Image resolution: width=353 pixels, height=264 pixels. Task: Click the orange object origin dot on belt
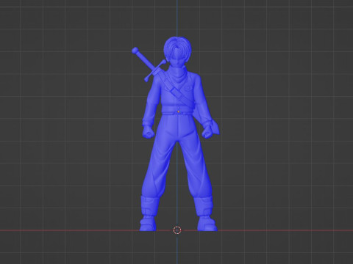(x=179, y=111)
